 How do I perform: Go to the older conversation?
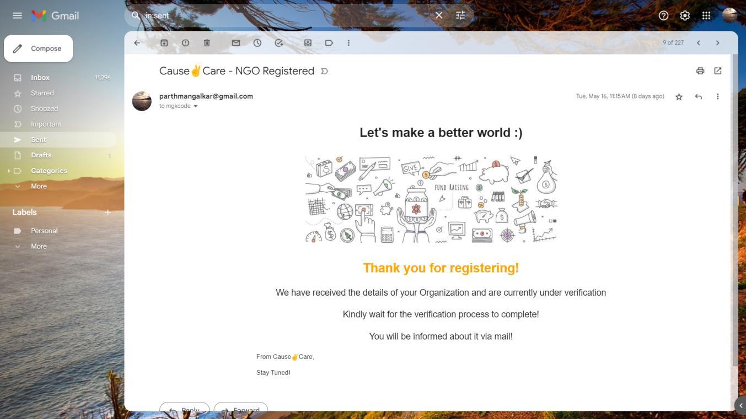click(717, 43)
